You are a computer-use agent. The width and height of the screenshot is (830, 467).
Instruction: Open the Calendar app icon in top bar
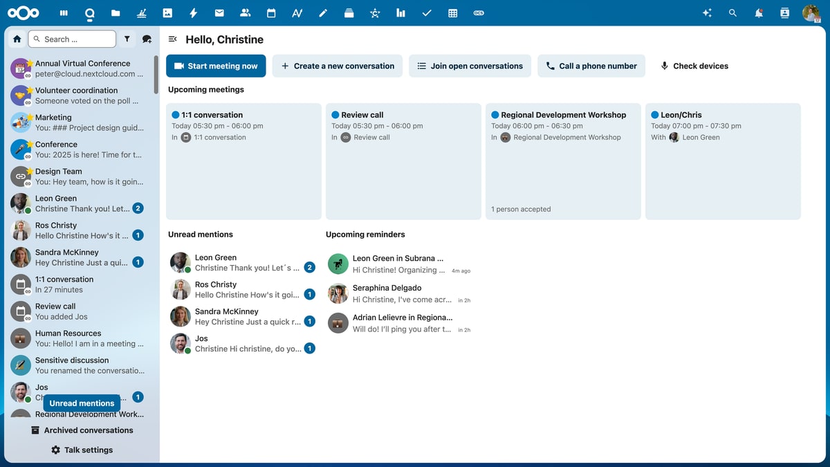click(x=271, y=13)
